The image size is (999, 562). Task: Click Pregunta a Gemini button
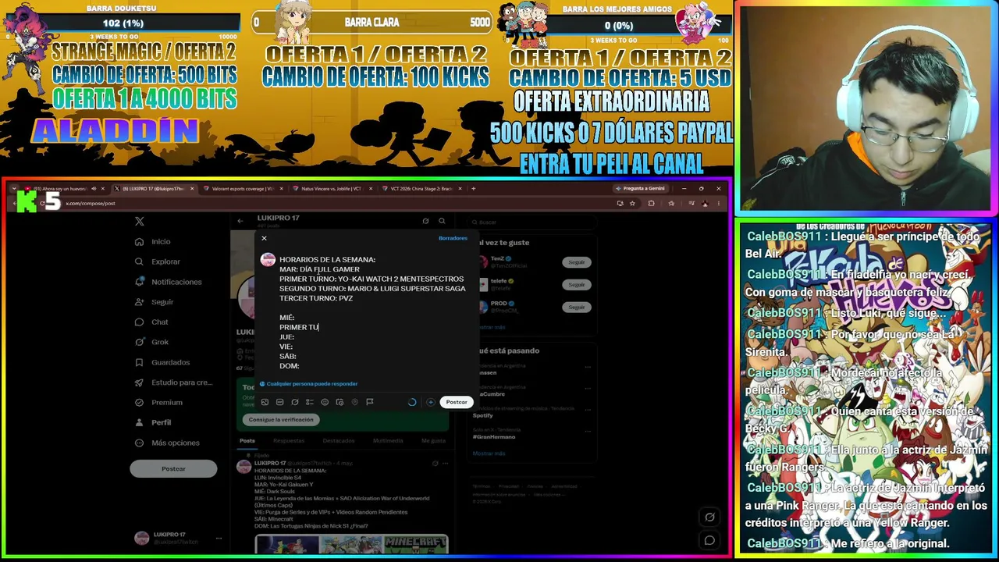[x=640, y=188]
